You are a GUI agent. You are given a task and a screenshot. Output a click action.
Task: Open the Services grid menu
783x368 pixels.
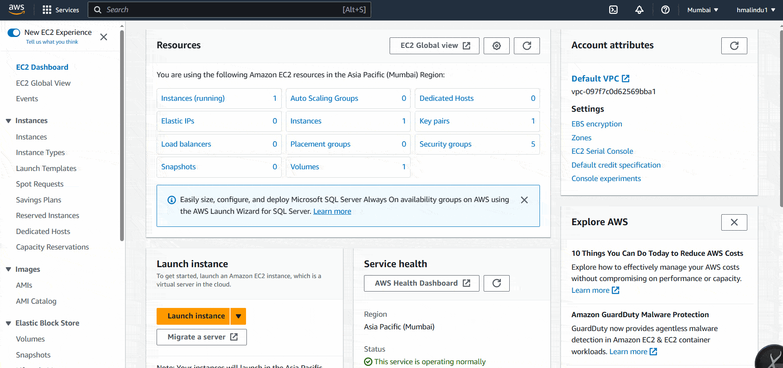coord(61,10)
